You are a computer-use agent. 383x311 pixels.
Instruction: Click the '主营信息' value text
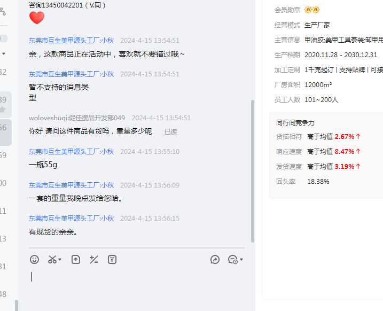pyautogui.click(x=343, y=40)
